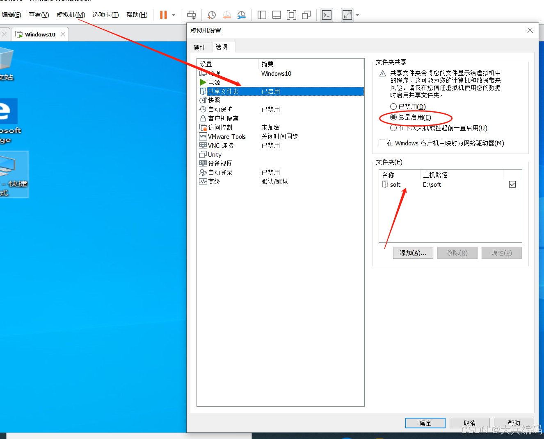Select the 总是启用(E) radio button
The image size is (544, 439).
pyautogui.click(x=393, y=117)
